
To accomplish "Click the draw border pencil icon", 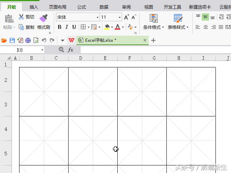I will (94, 27).
